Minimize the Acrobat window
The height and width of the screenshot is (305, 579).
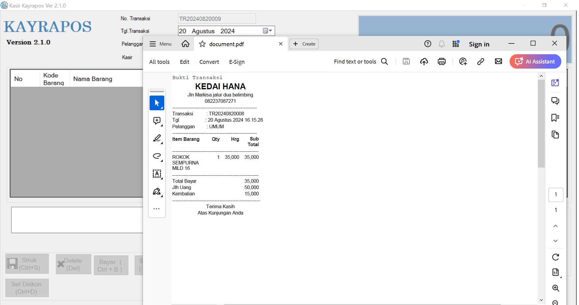tap(511, 43)
